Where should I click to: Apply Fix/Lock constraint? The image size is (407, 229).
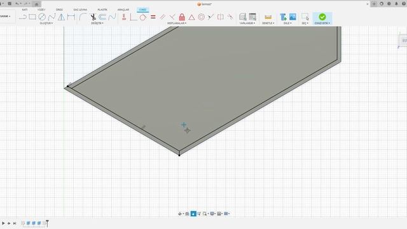[182, 17]
